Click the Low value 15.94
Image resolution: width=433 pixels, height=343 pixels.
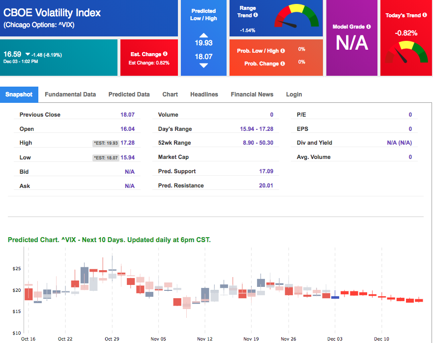tap(128, 157)
